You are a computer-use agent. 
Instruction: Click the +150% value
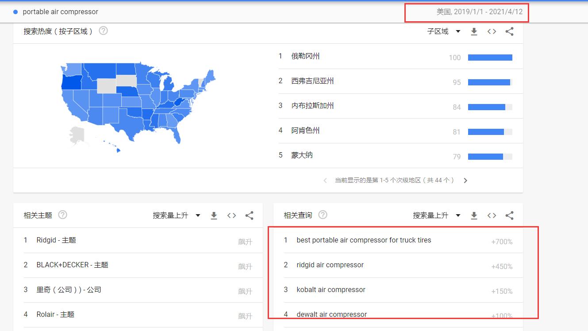coord(502,292)
